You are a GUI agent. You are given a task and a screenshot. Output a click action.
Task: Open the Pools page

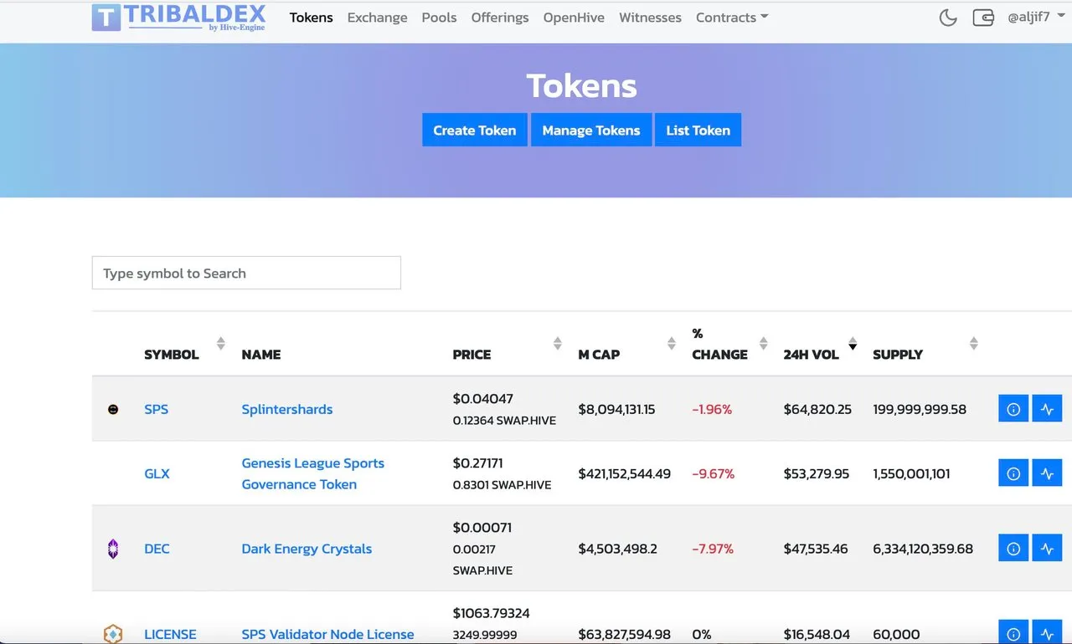click(439, 18)
